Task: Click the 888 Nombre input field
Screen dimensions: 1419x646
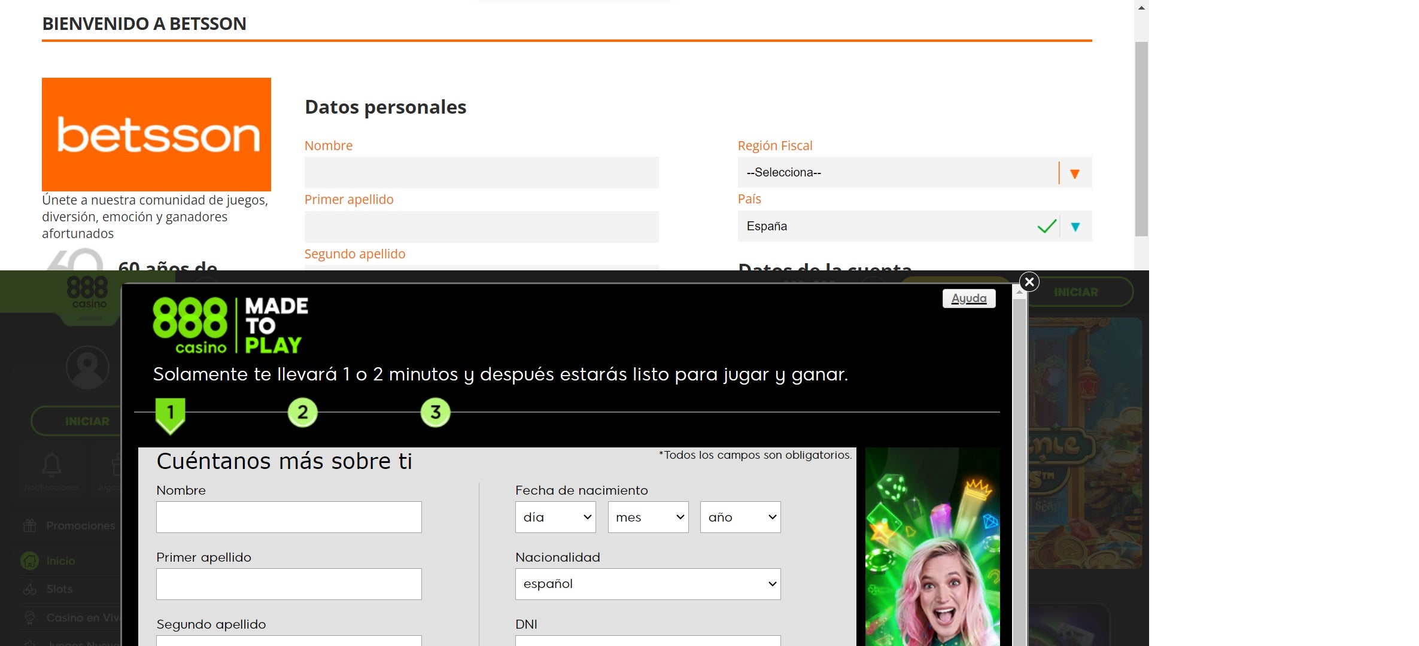Action: (289, 517)
